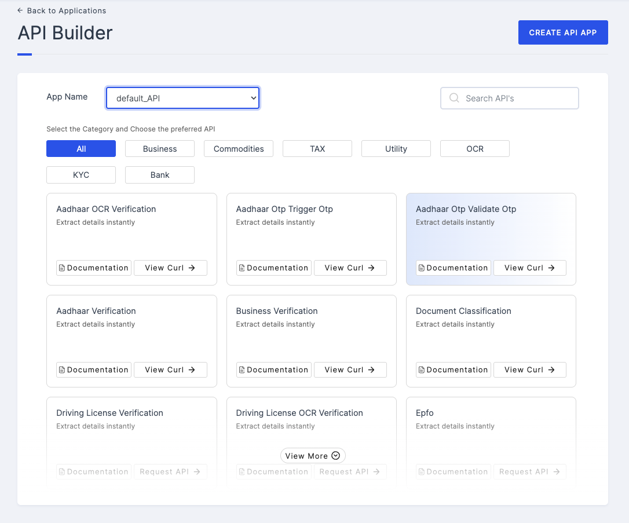Click the back arrow icon to Applications
The image size is (629, 523).
pyautogui.click(x=20, y=10)
